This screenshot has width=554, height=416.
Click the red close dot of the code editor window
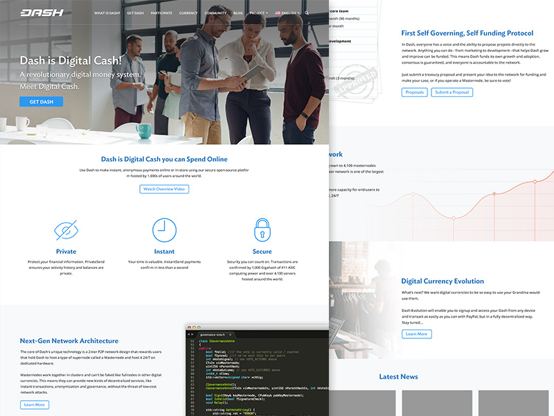pyautogui.click(x=189, y=327)
